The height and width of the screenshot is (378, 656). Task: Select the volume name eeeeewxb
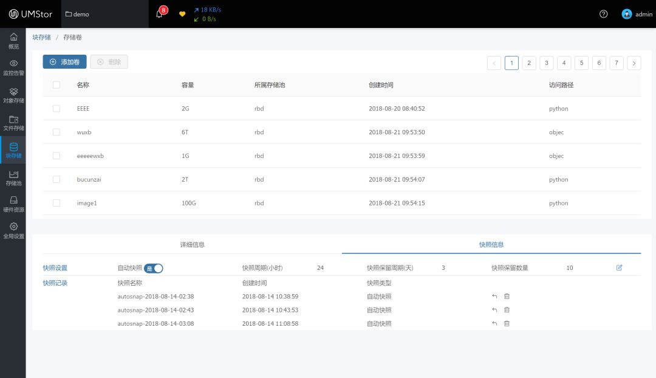[90, 156]
